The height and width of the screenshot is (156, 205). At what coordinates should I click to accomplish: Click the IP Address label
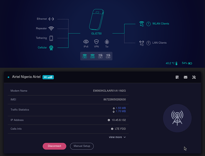(x=17, y=120)
